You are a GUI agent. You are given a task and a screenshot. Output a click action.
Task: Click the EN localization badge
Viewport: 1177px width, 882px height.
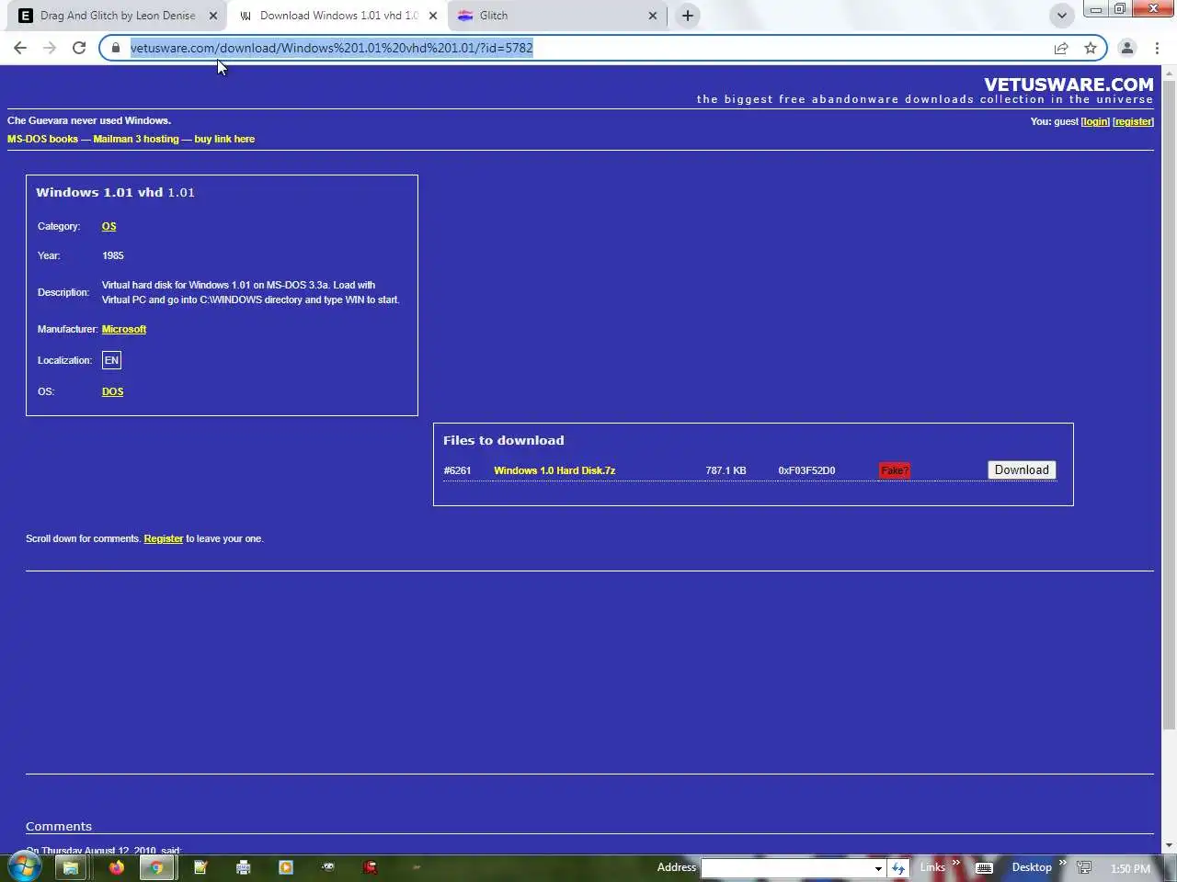[x=111, y=360]
